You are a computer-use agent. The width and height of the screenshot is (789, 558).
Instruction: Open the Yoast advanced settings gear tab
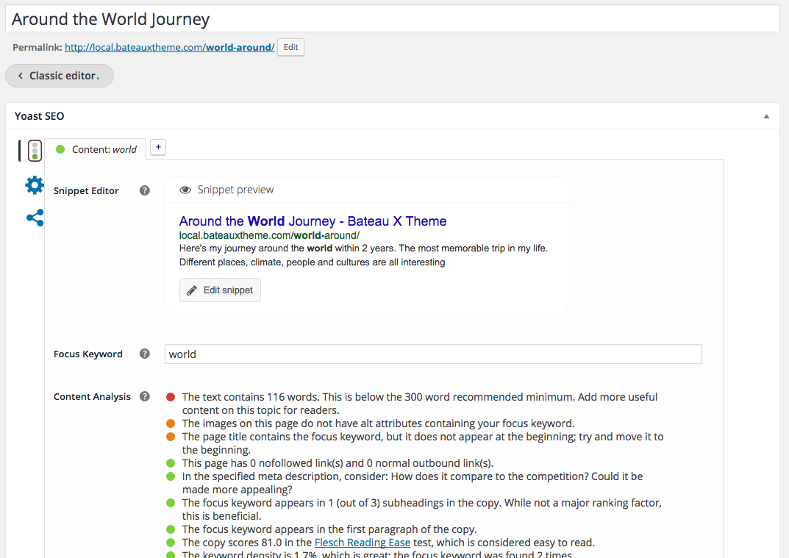pos(35,185)
